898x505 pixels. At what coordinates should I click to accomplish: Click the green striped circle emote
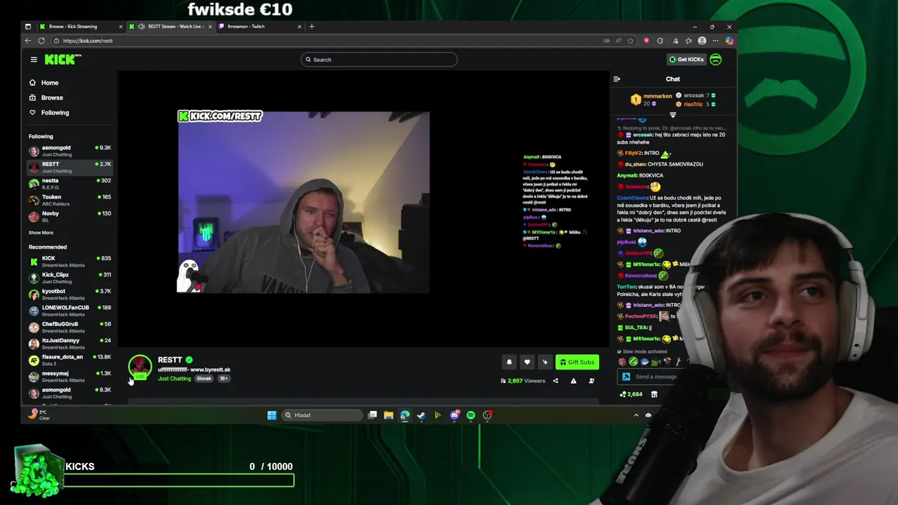point(634,362)
